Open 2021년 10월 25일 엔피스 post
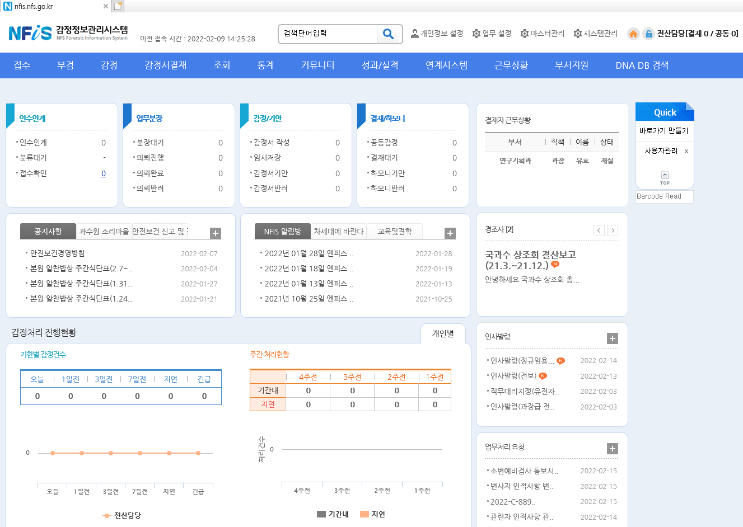743x527 pixels. click(309, 299)
